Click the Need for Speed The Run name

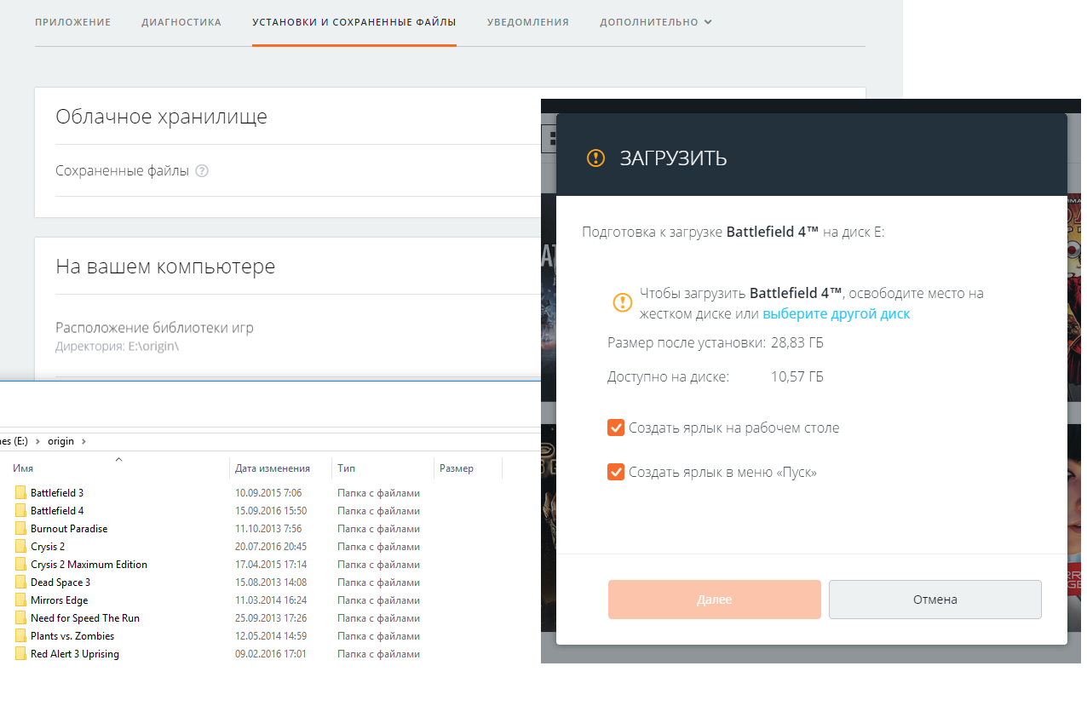click(85, 617)
